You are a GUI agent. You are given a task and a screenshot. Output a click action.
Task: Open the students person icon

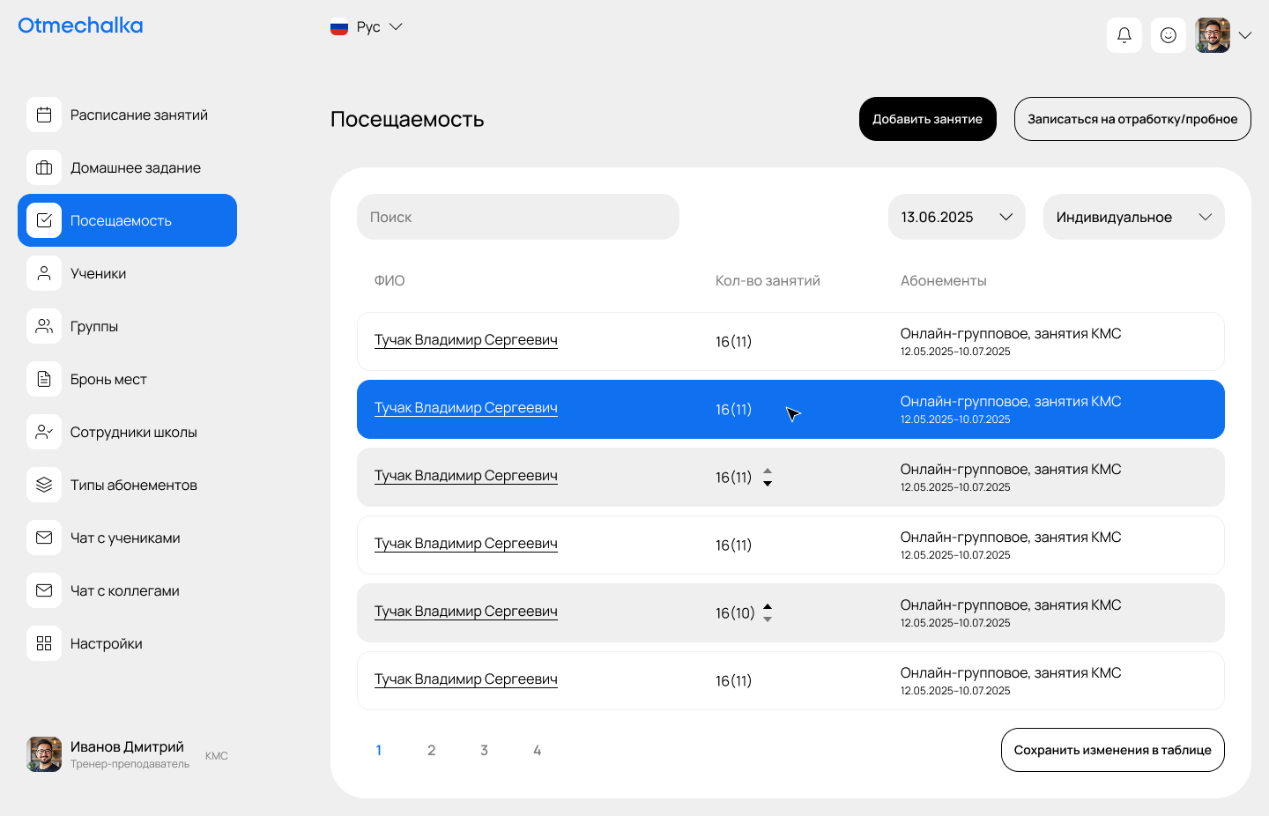click(x=44, y=273)
